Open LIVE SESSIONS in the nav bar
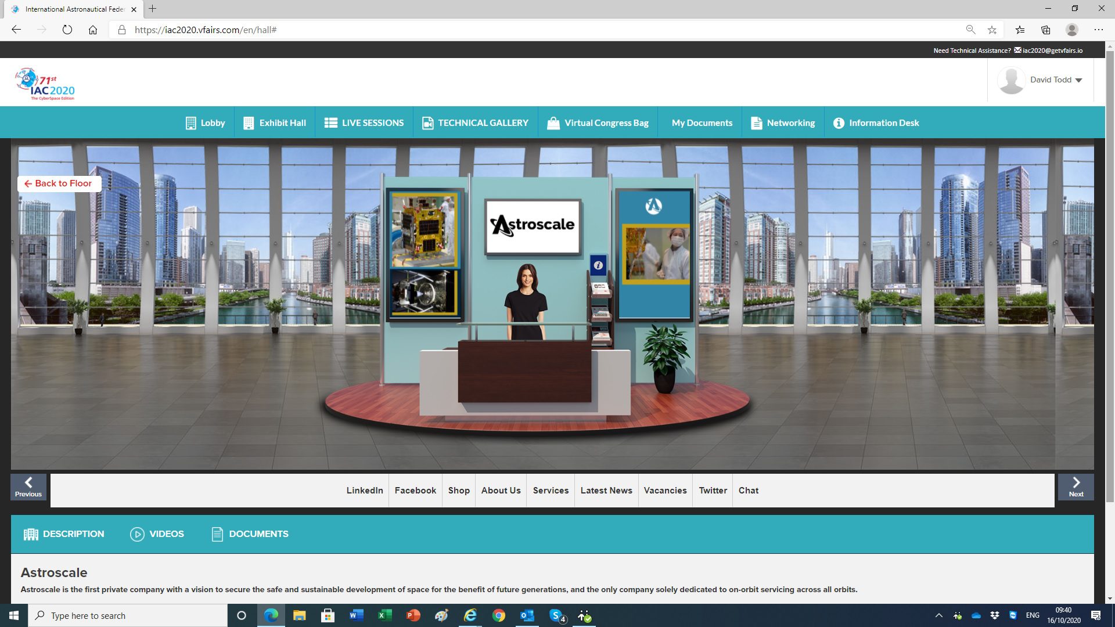This screenshot has width=1115, height=627. (x=364, y=122)
